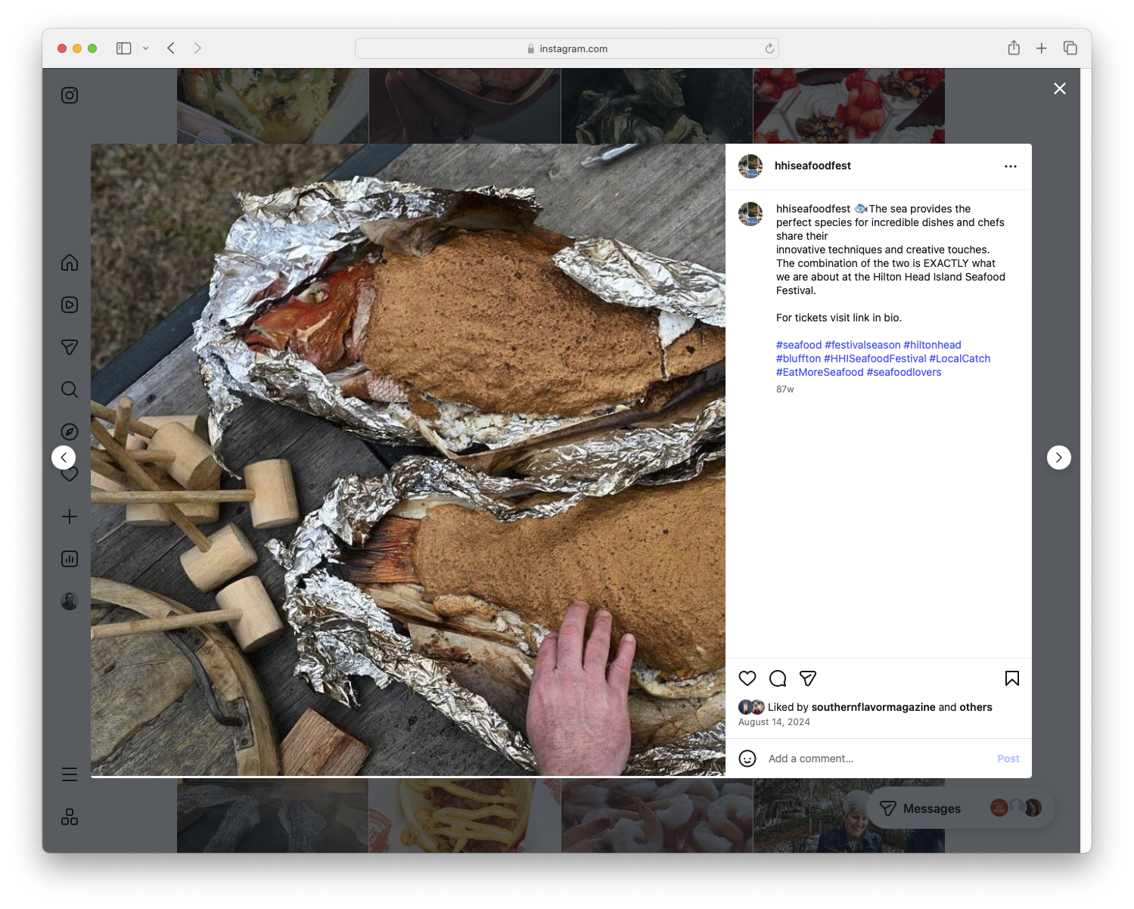1134x909 pixels.
Task: Create a new post with the plus icon
Action: point(69,517)
